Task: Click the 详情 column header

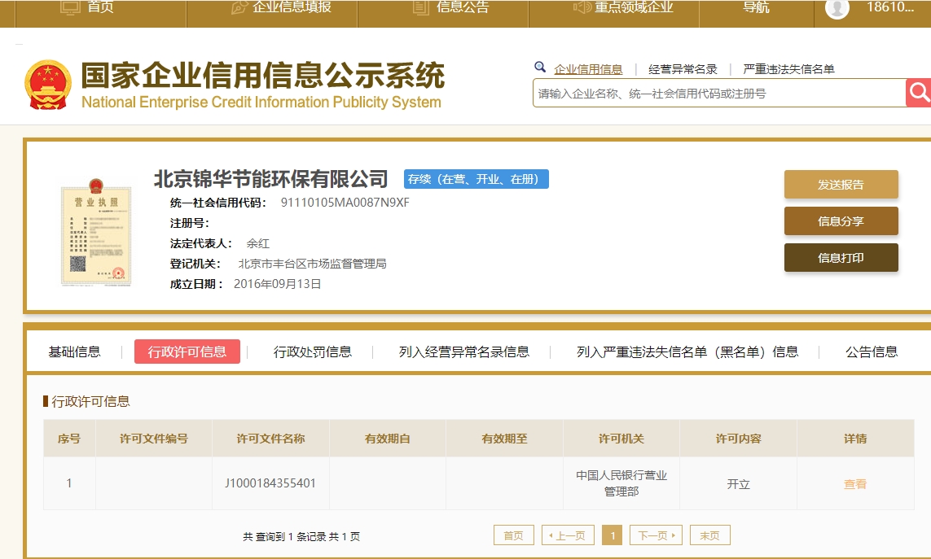Action: pyautogui.click(x=855, y=439)
